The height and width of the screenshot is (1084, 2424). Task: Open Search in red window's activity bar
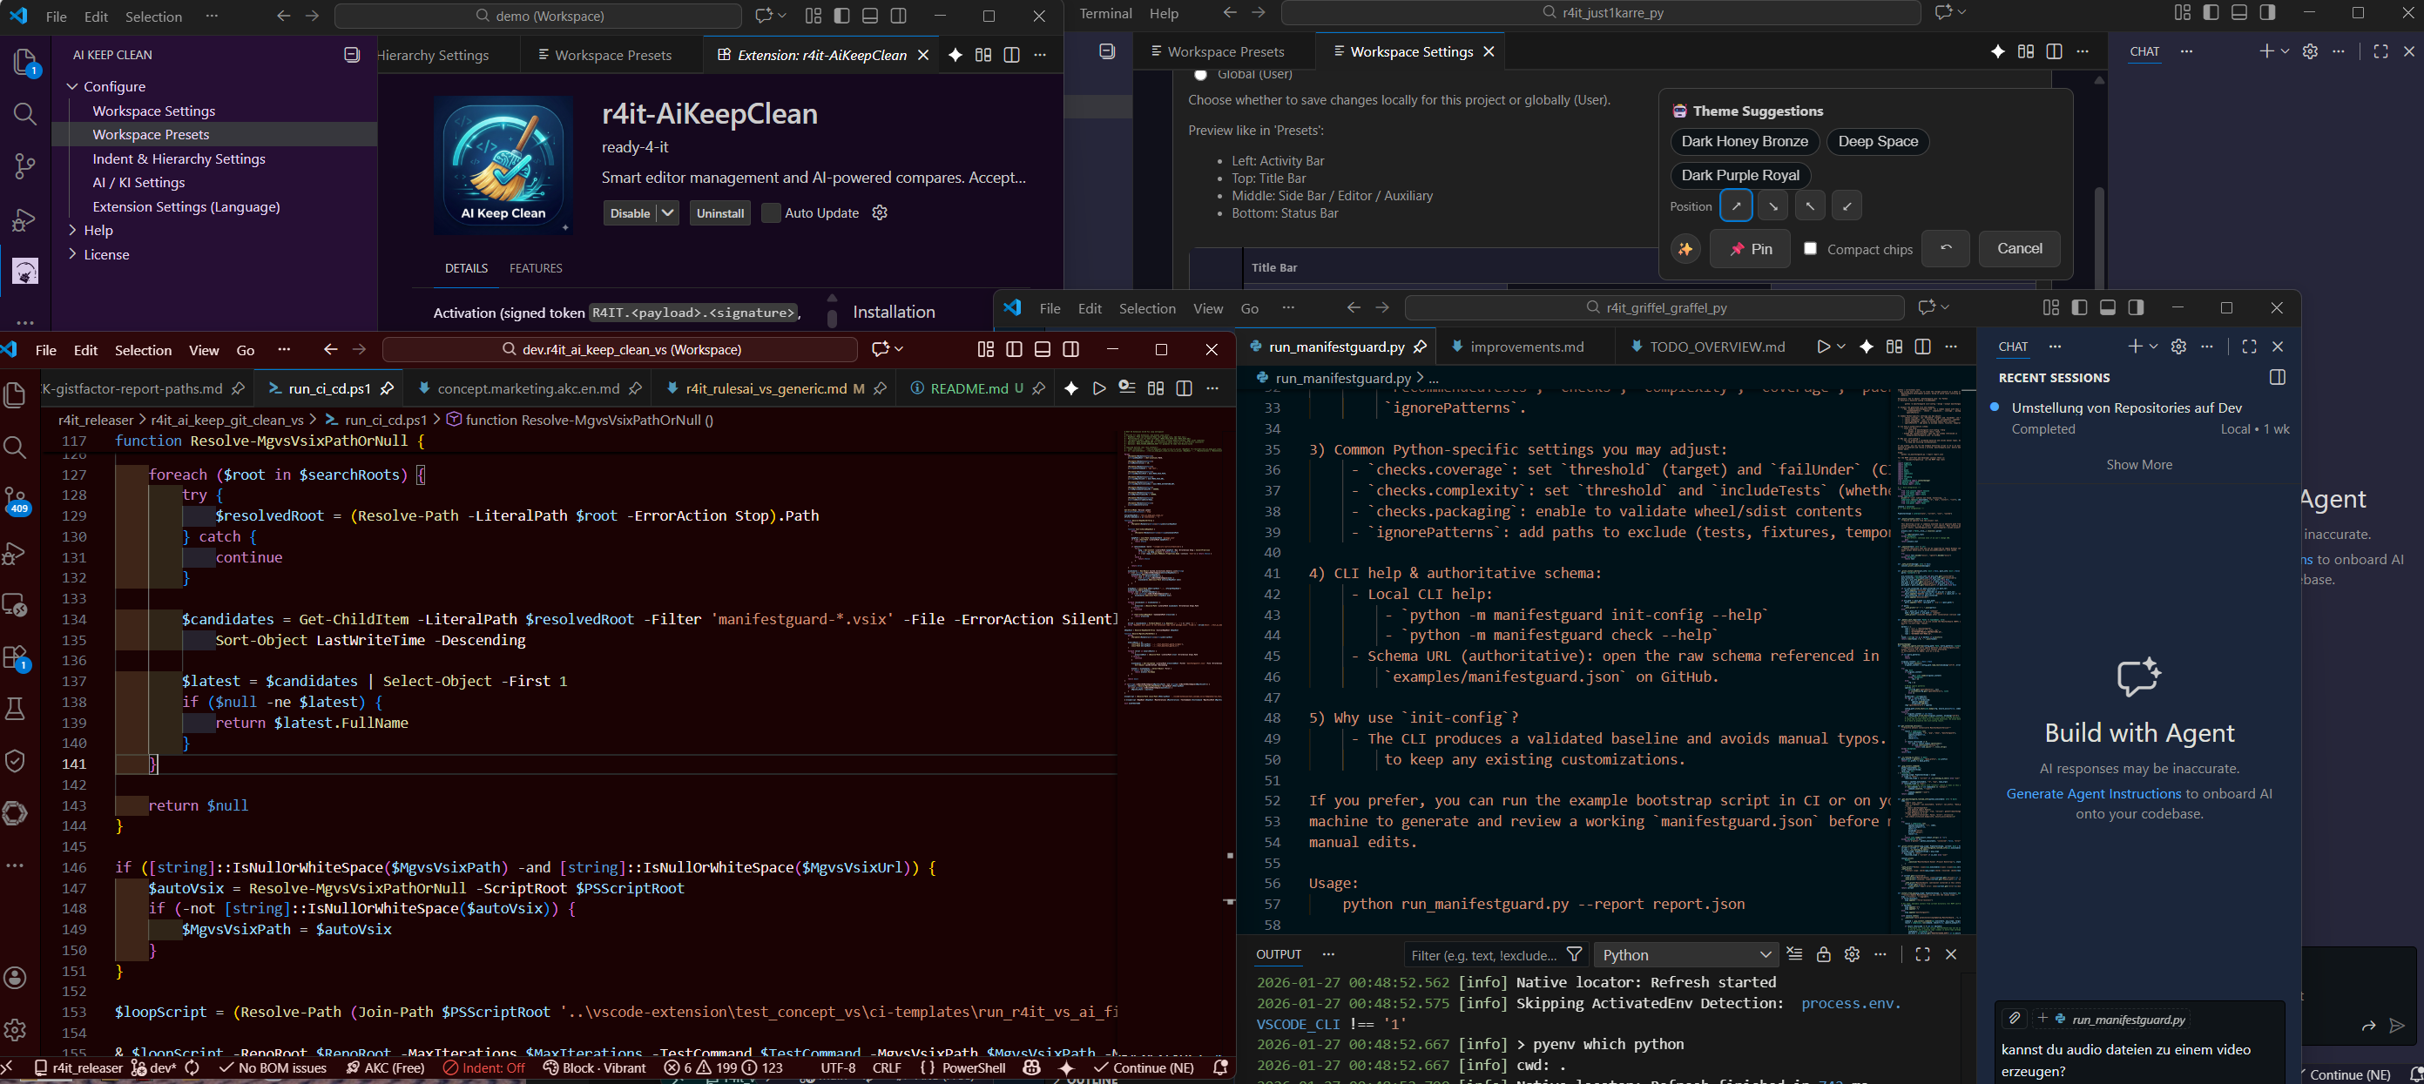[15, 447]
